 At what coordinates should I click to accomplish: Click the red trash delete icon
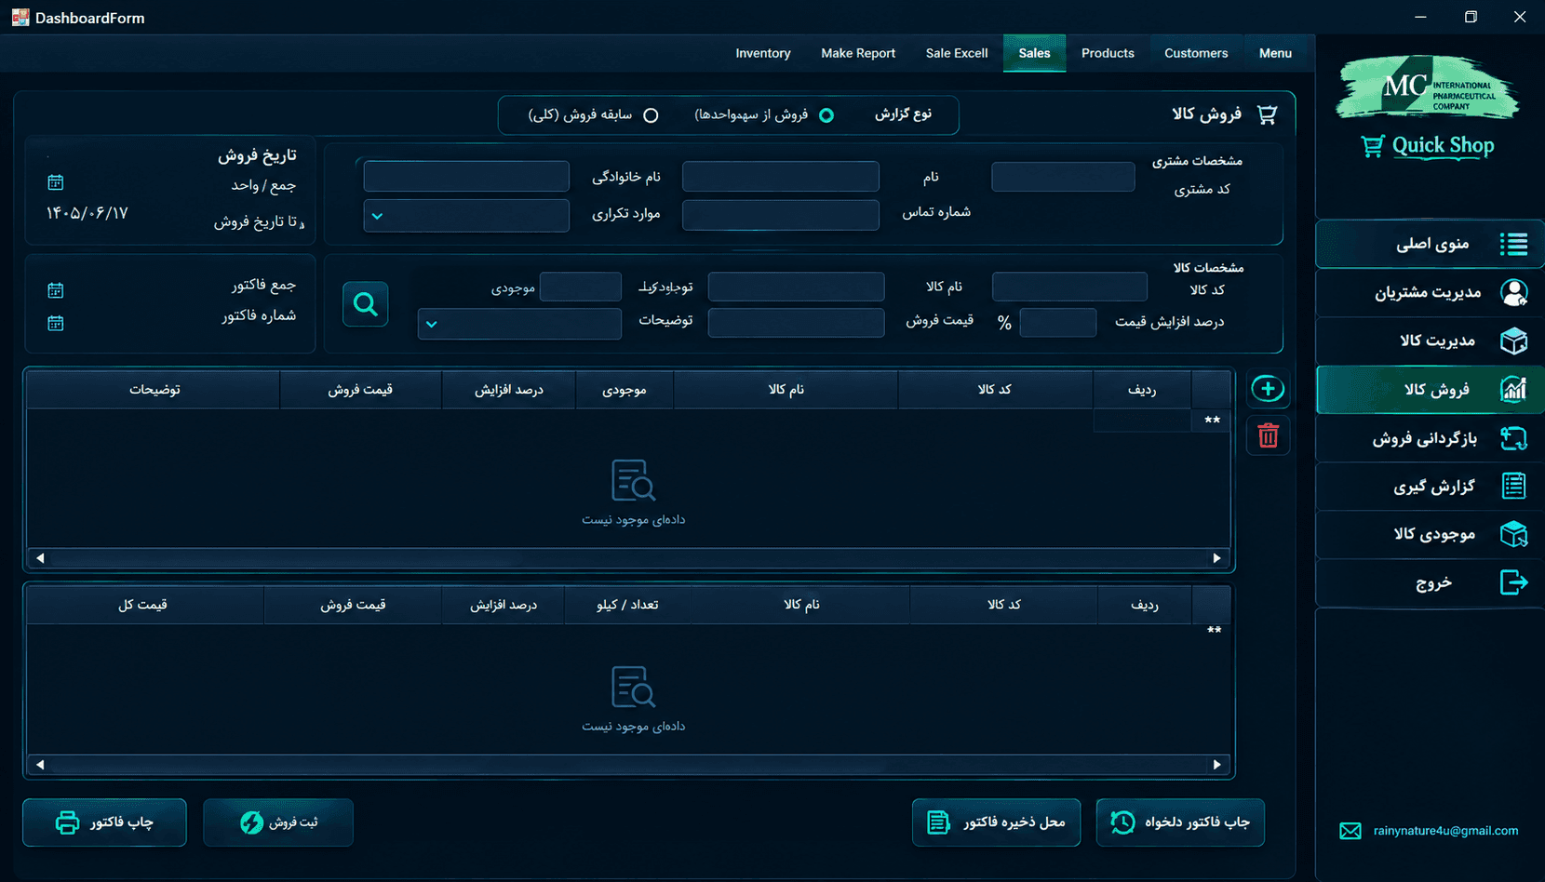click(1268, 435)
